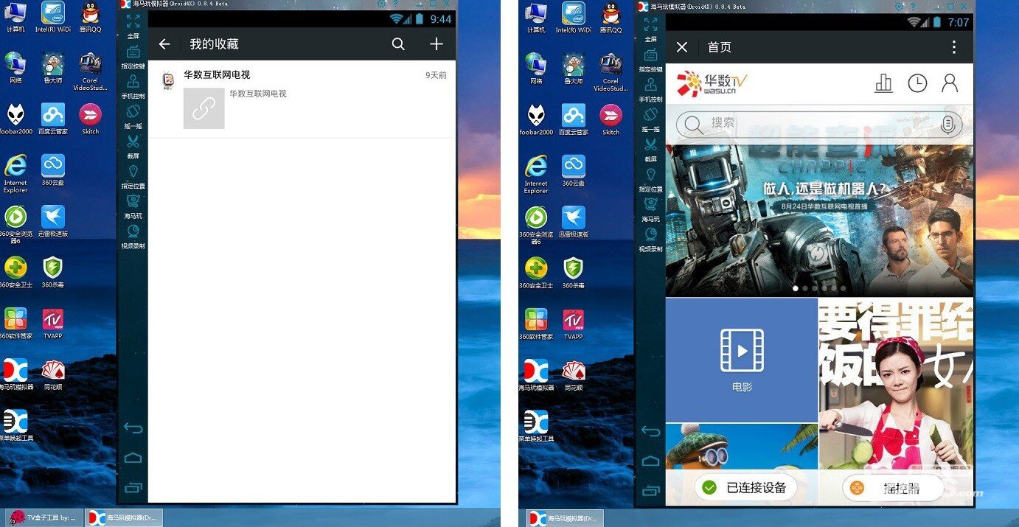The width and height of the screenshot is (1019, 527).
Task: Select 海马玩模拟器 button in the right taskbar
Action: [565, 517]
